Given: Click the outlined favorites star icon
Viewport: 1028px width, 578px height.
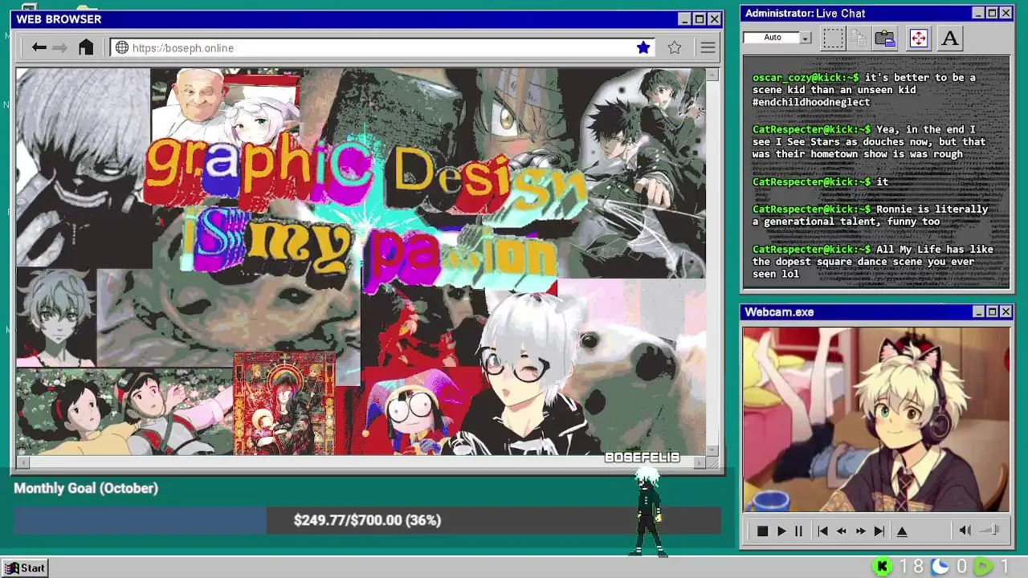Looking at the screenshot, I should 675,47.
